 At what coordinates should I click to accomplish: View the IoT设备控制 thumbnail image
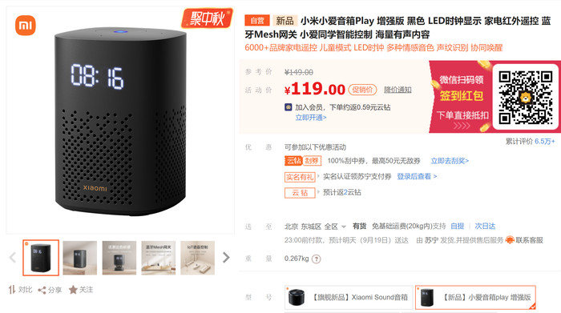(197, 258)
